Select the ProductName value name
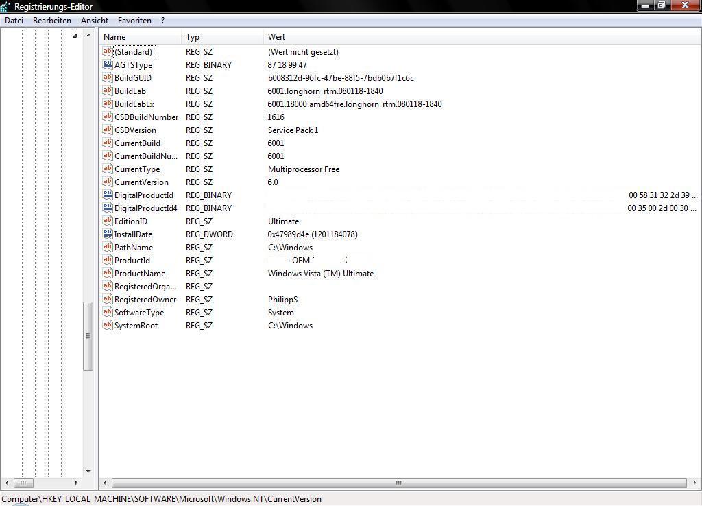This screenshot has width=702, height=506. 140,273
